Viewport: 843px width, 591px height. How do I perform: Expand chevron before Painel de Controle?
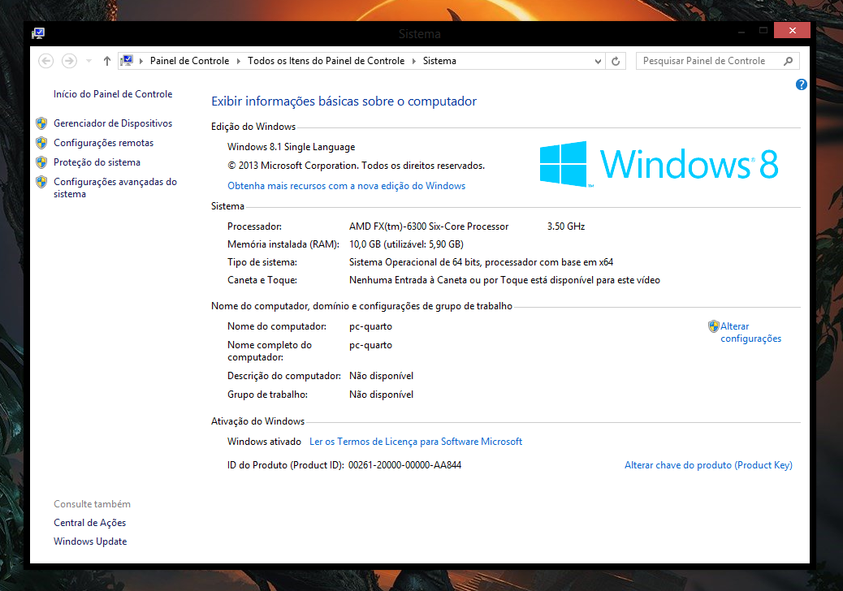140,61
